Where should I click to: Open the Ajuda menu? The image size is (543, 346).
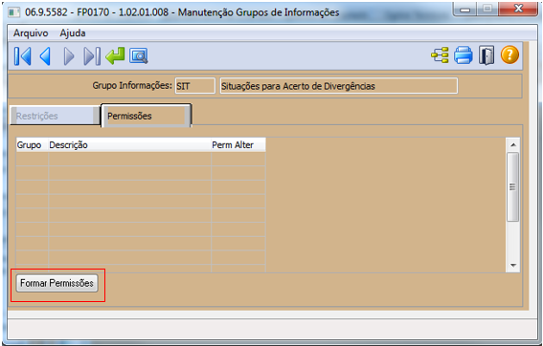(x=73, y=33)
